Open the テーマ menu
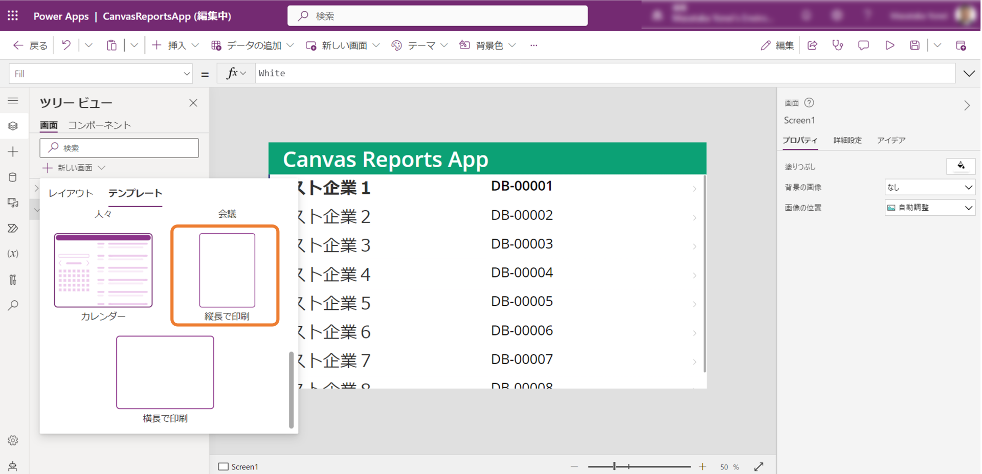Screen dimensions: 982x474 pyautogui.click(x=419, y=46)
